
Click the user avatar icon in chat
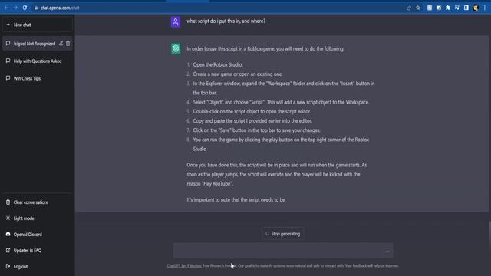[x=176, y=22]
